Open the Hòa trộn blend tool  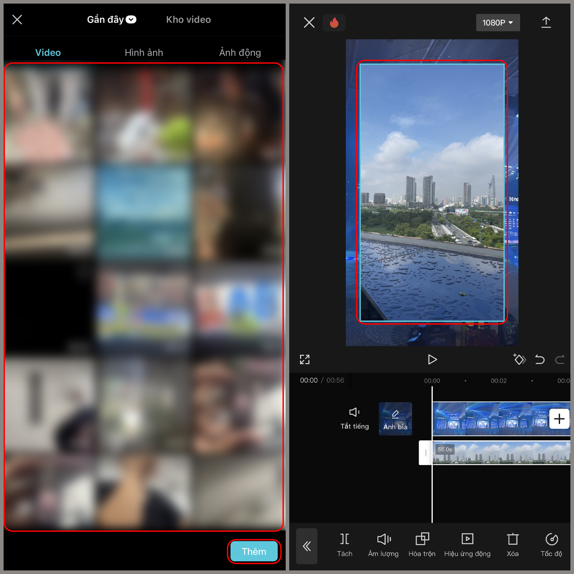(x=422, y=545)
